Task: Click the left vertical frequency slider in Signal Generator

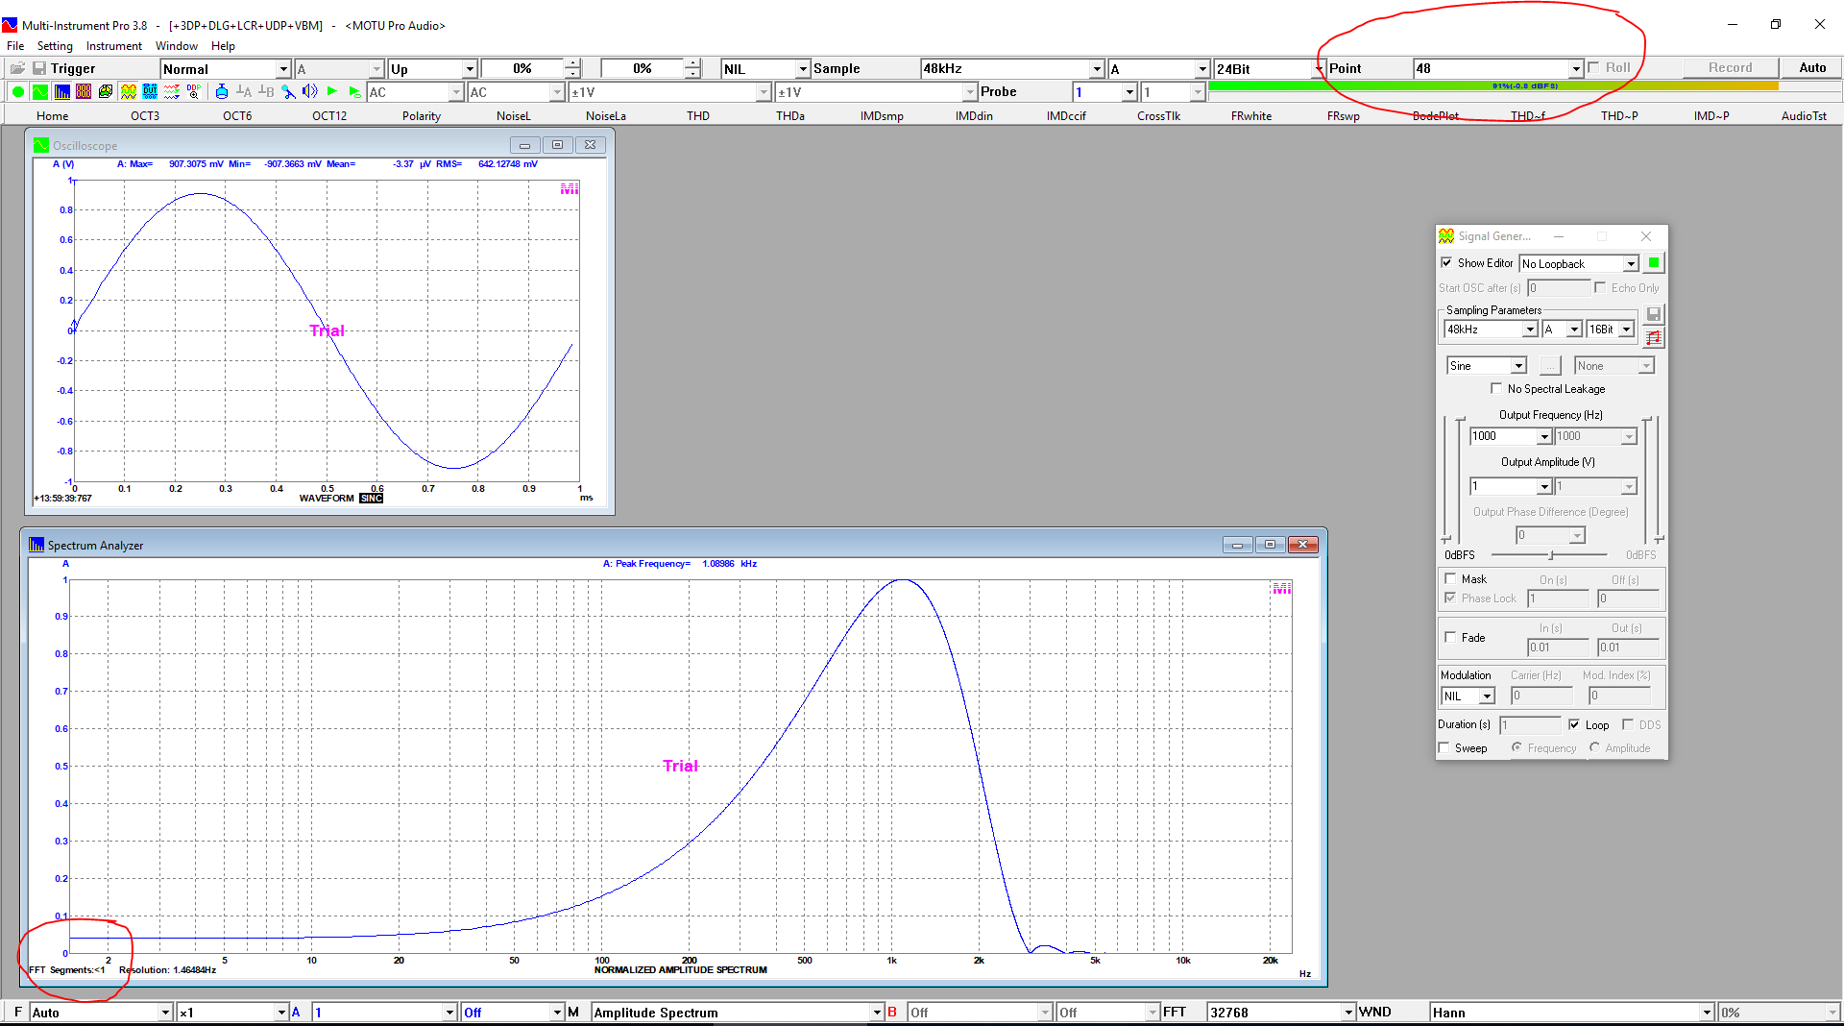Action: pyautogui.click(x=1446, y=480)
